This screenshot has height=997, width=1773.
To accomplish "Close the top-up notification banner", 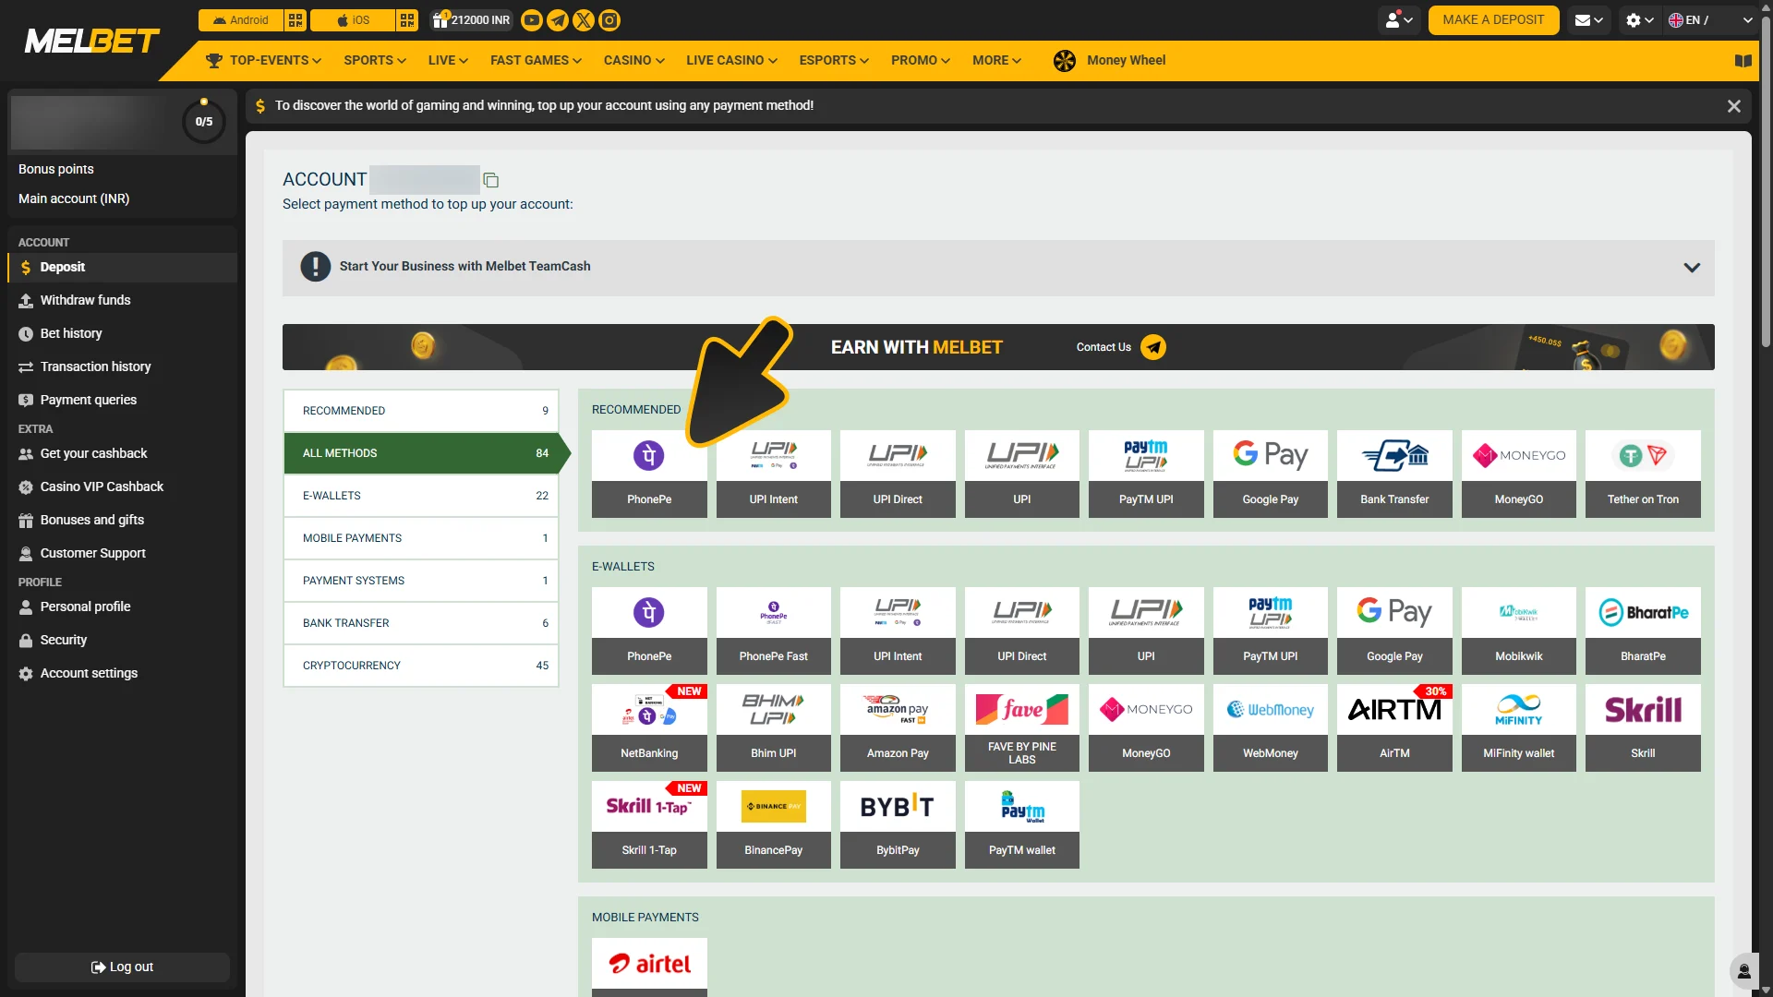I will pos(1734,106).
